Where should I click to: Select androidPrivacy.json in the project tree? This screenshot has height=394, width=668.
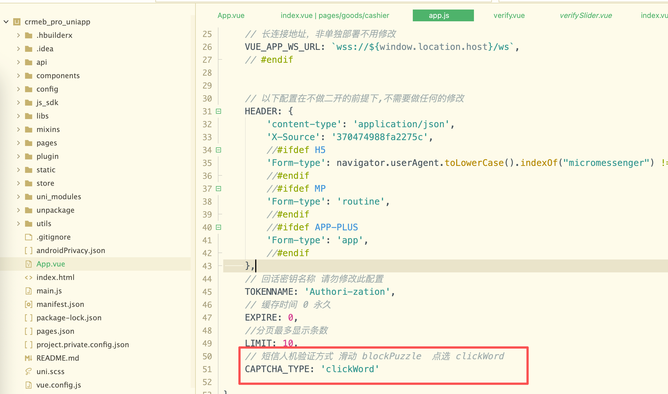[x=71, y=251]
